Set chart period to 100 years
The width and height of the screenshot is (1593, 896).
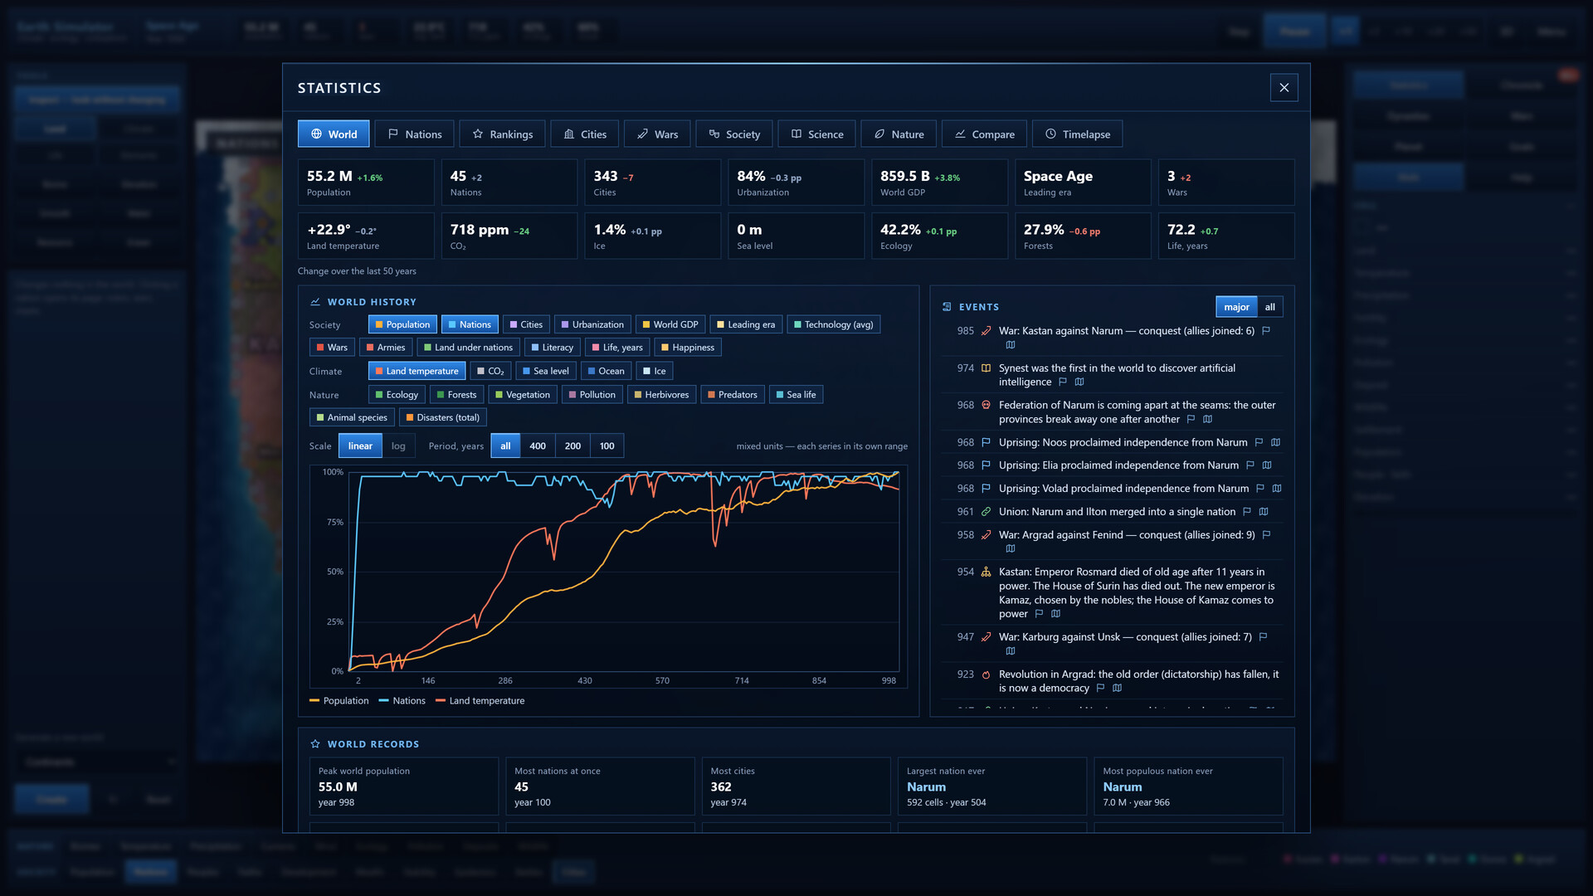pos(607,446)
